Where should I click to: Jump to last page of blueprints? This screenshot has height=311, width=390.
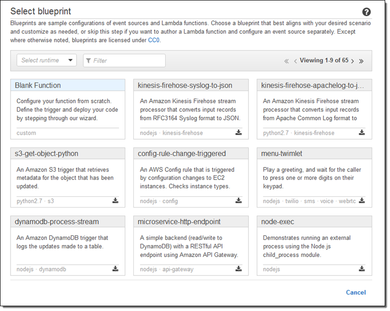point(362,61)
